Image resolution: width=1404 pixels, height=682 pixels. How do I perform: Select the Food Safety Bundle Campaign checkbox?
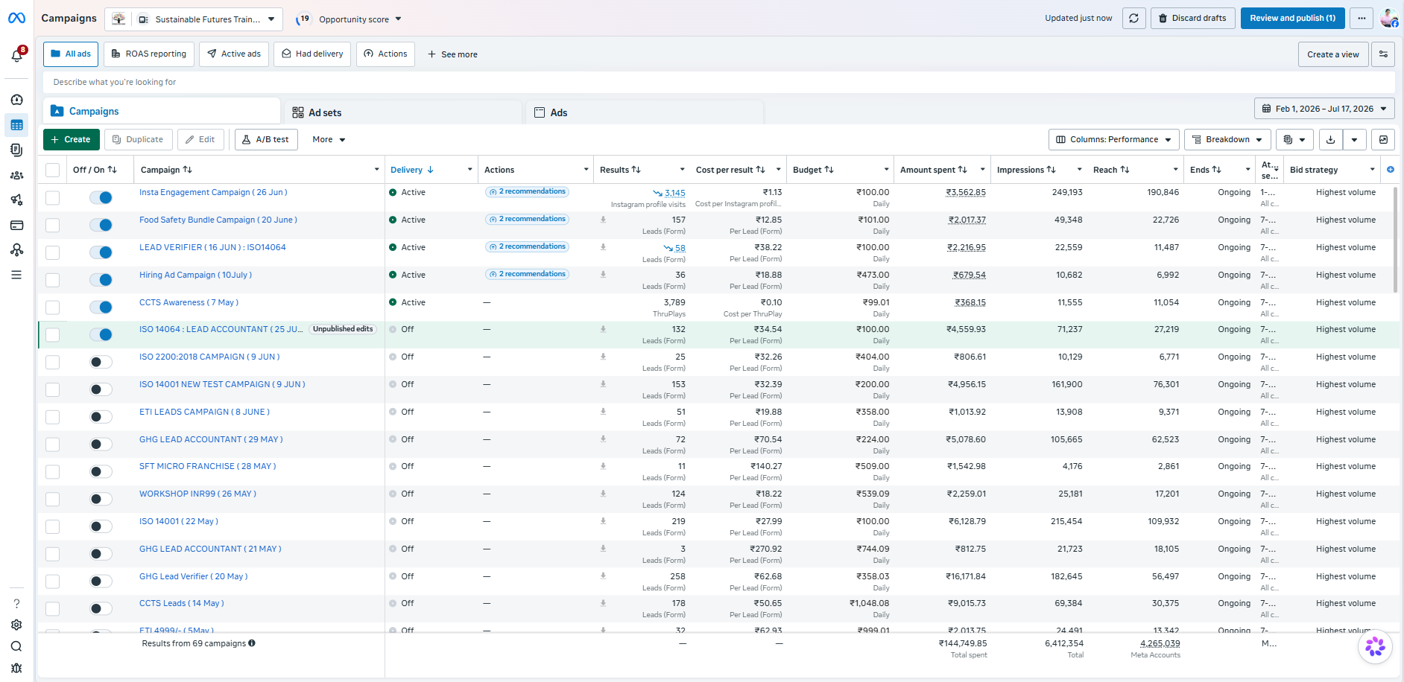coord(52,225)
